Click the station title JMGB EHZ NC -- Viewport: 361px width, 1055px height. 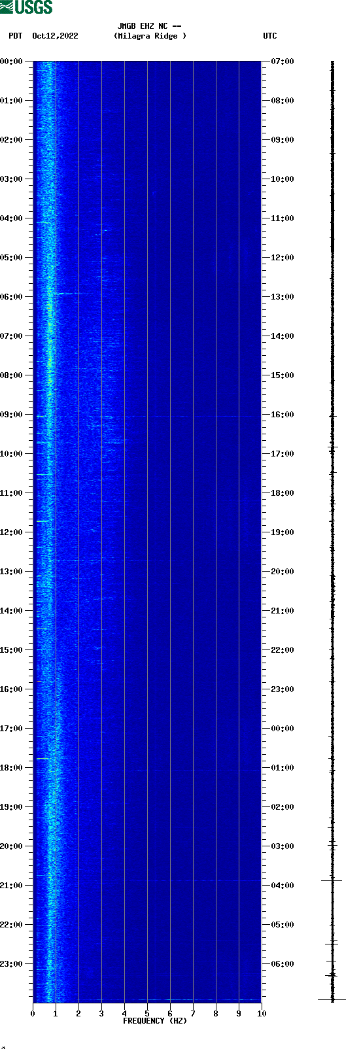pyautogui.click(x=149, y=26)
